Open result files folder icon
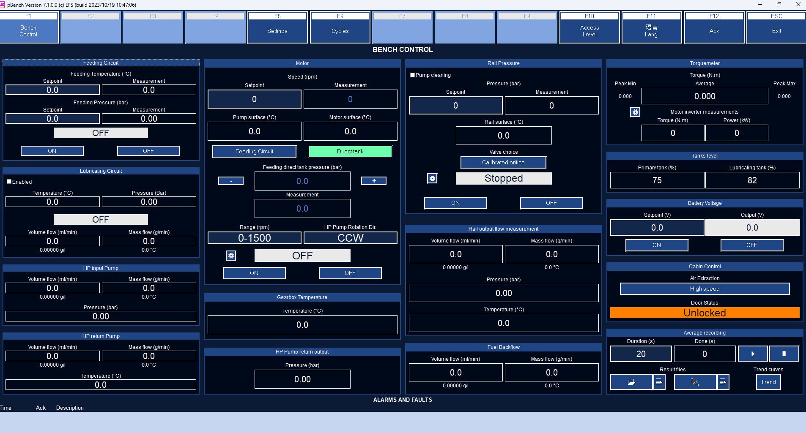Screen dimensions: 806x433 pyautogui.click(x=631, y=382)
